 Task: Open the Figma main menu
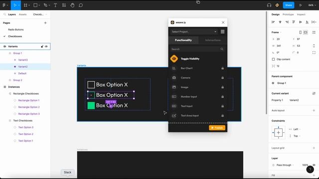(x=5, y=5)
